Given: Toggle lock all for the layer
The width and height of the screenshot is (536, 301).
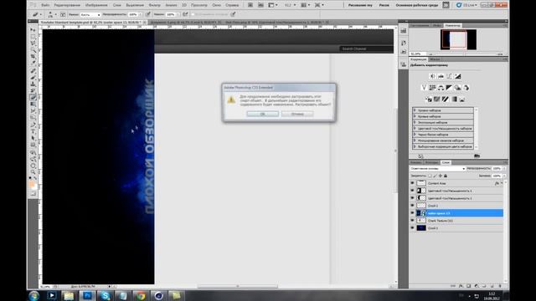Looking at the screenshot, I should point(446,176).
